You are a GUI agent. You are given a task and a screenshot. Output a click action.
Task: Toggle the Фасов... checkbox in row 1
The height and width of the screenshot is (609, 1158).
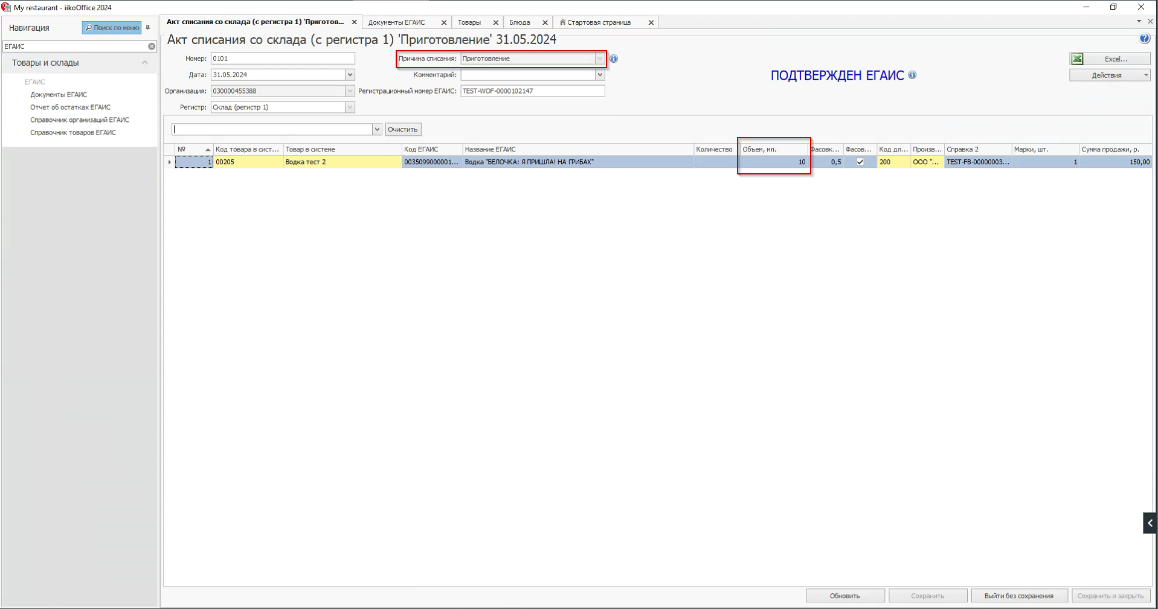pyautogui.click(x=860, y=162)
